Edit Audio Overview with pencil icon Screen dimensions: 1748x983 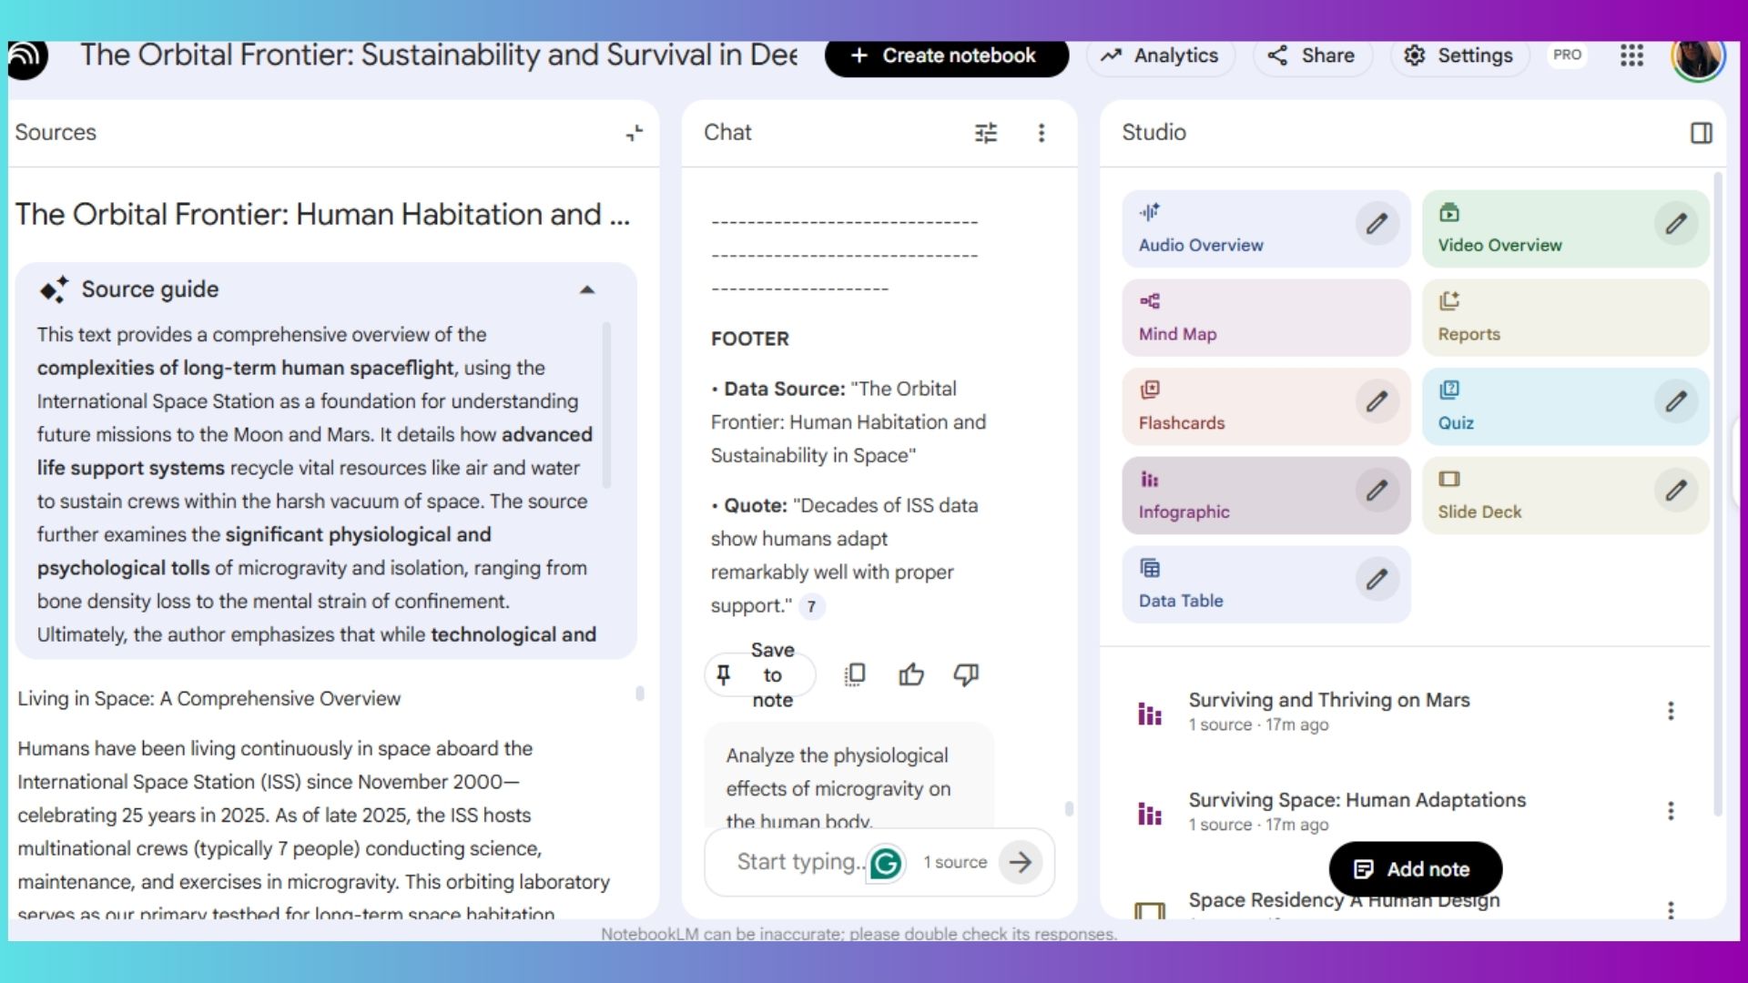point(1377,224)
